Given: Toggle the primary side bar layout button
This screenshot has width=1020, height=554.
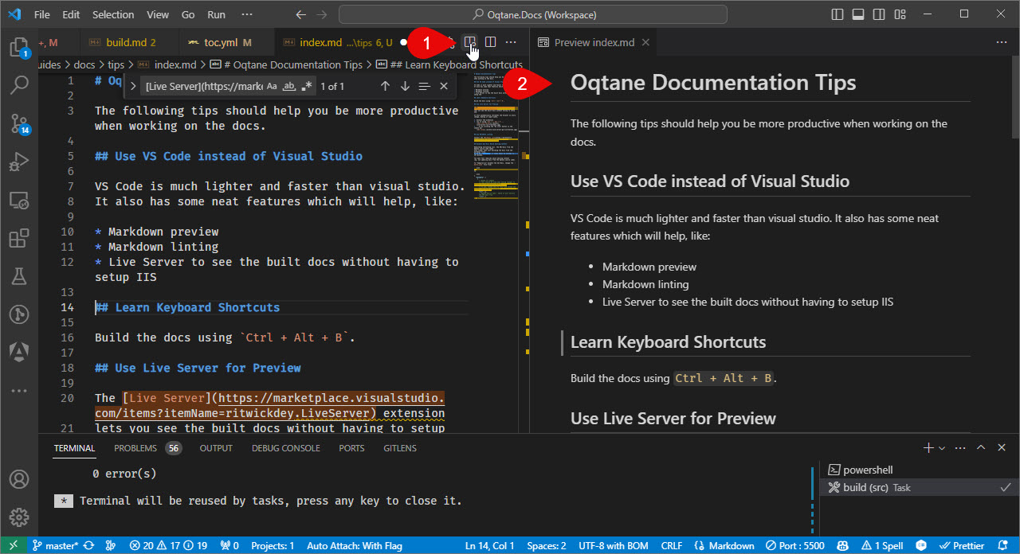Looking at the screenshot, I should click(x=837, y=14).
